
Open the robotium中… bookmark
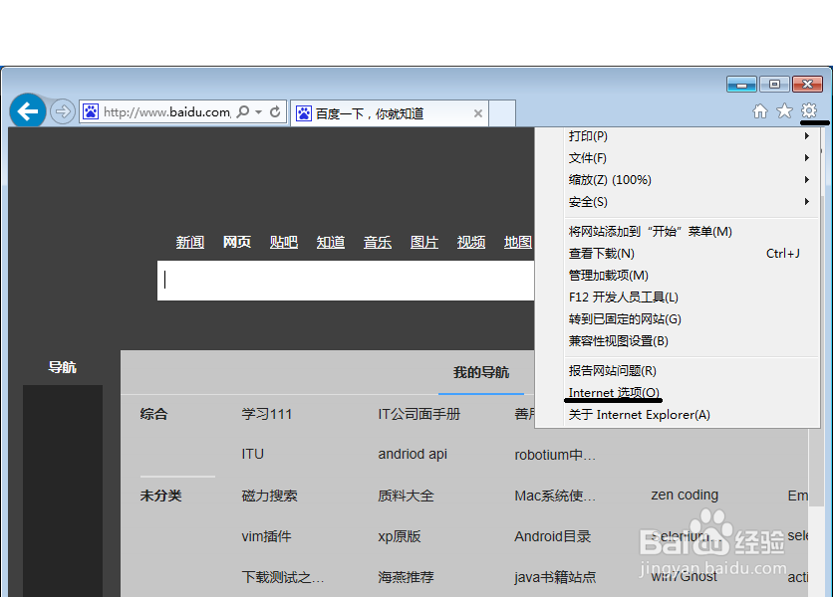click(555, 456)
